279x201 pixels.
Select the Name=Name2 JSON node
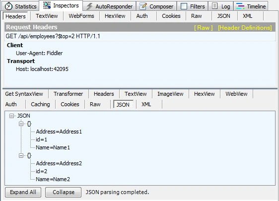coord(53,179)
